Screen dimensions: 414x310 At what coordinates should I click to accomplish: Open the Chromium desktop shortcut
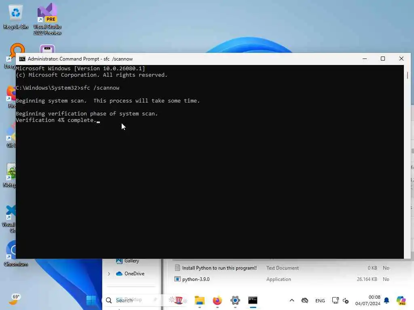tap(16, 253)
